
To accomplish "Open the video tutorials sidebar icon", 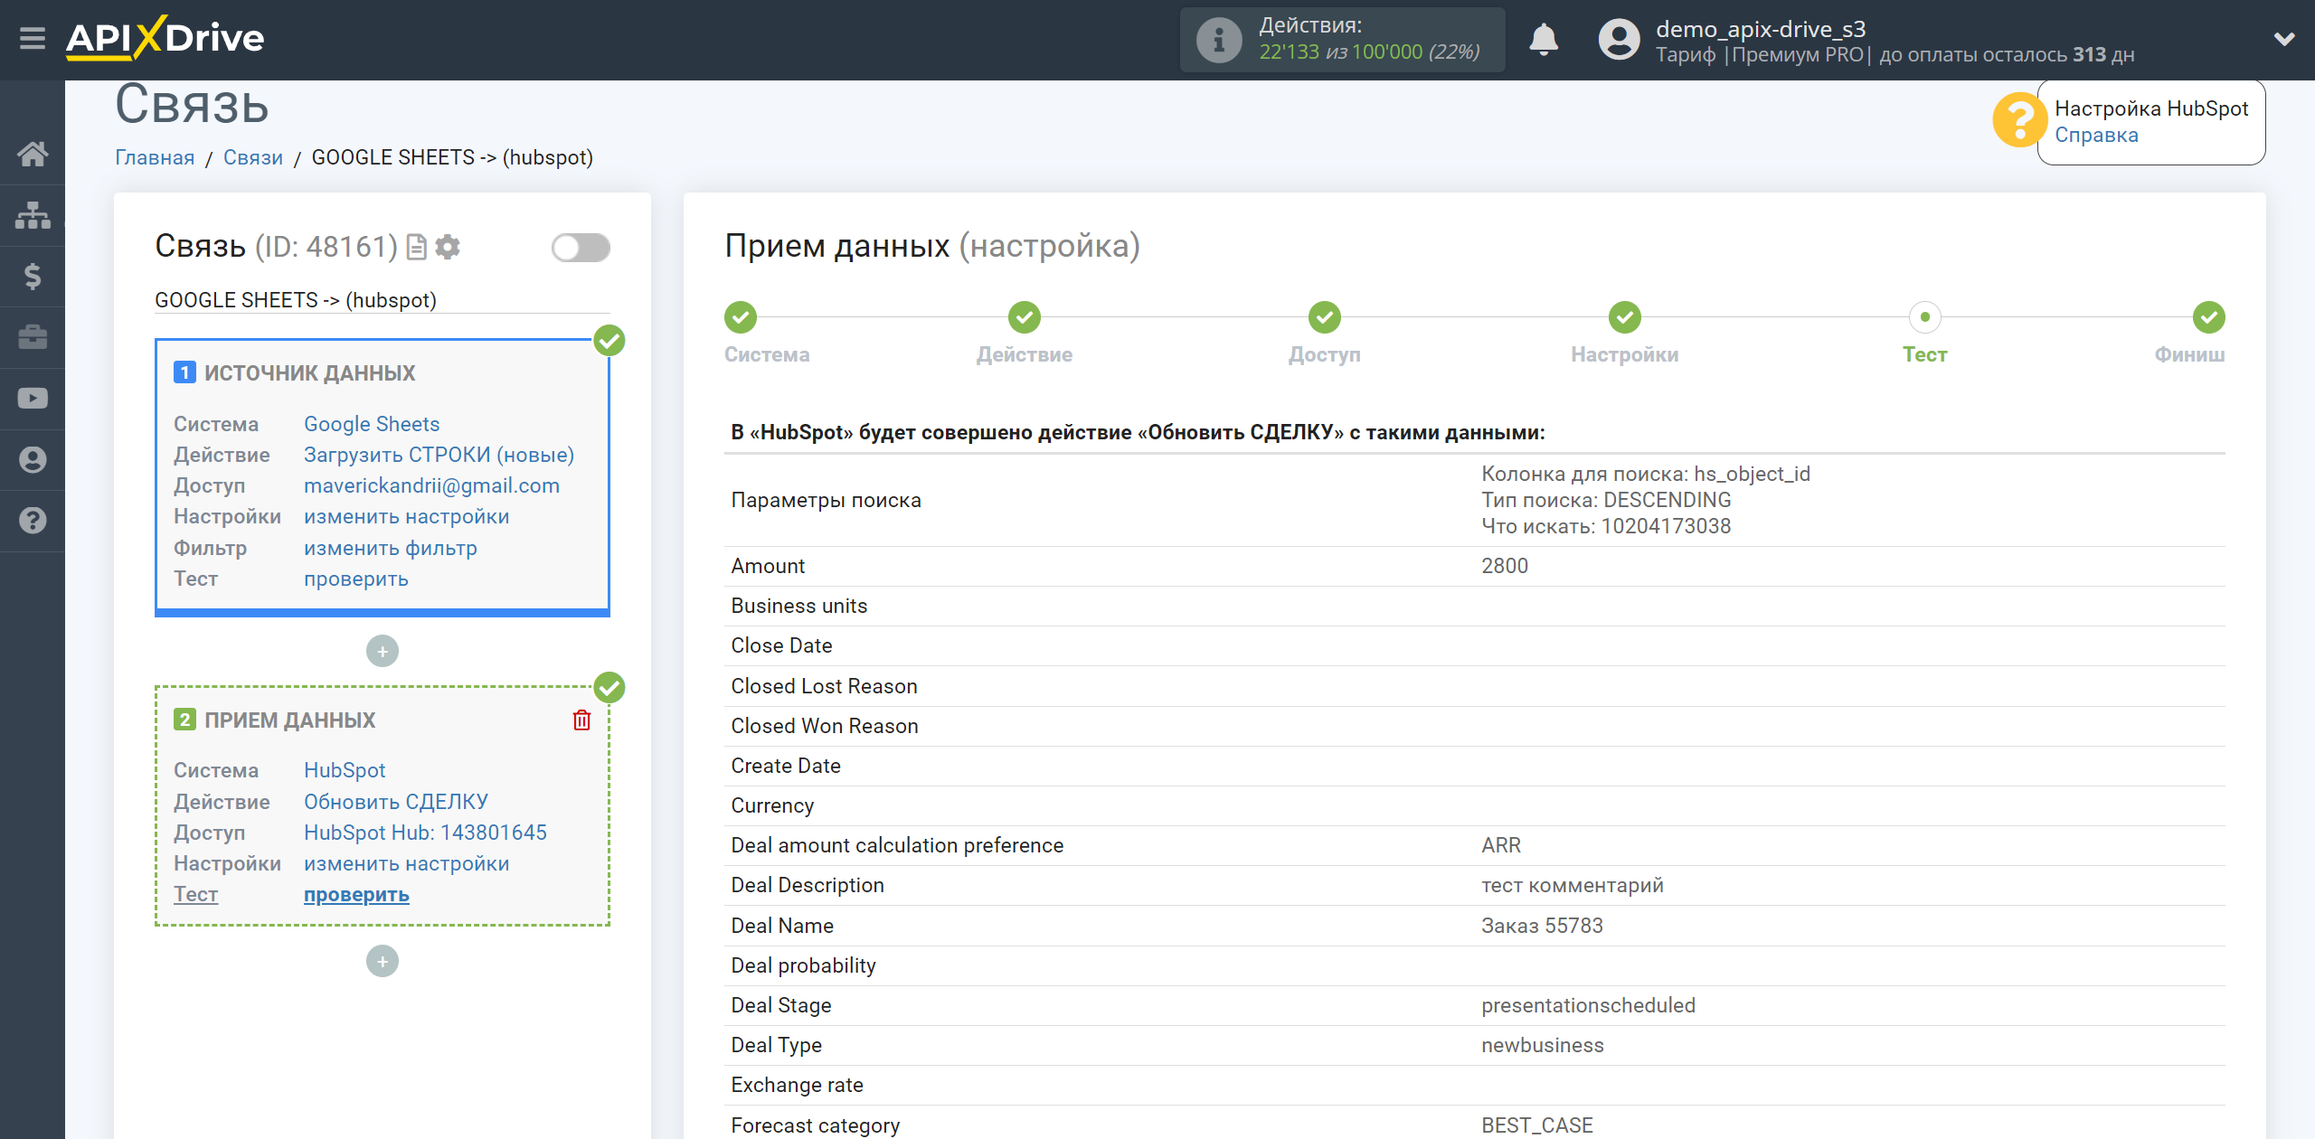I will click(33, 399).
